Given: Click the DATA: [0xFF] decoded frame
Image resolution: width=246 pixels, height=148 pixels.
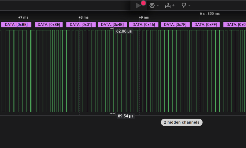Looking at the screenshot, I should [205, 25].
